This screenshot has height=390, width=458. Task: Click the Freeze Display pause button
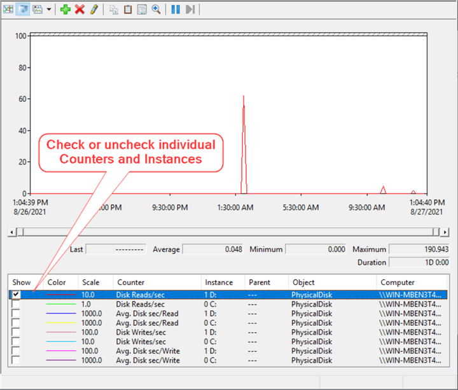[x=176, y=10]
